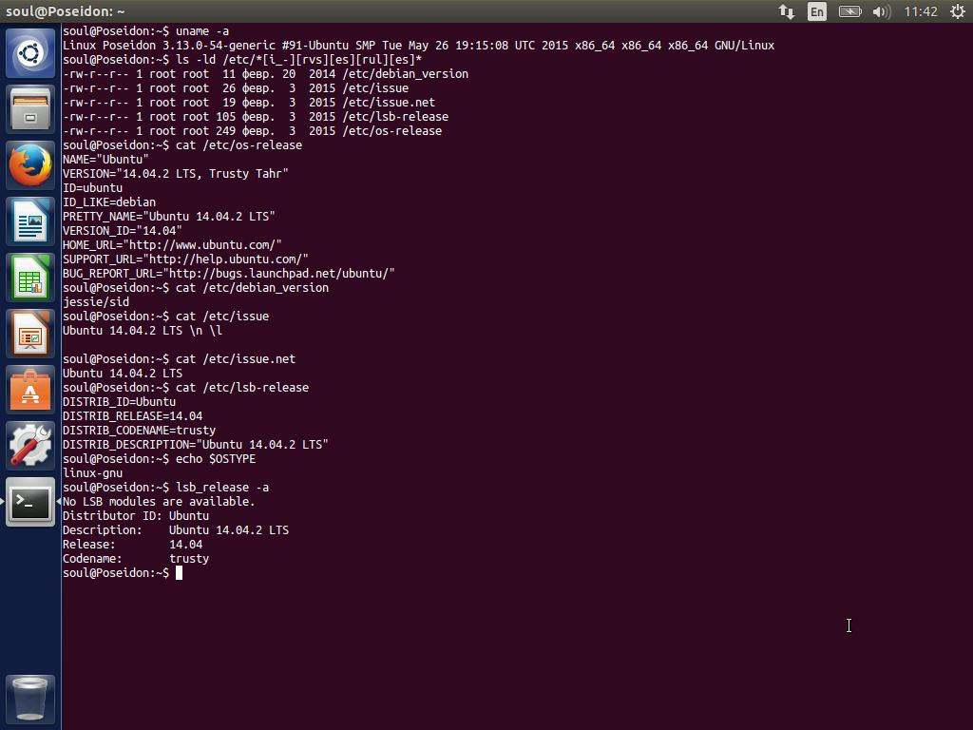Viewport: 973px width, 730px height.
Task: Click the Linux Poseidon kernel version line
Action: click(418, 46)
